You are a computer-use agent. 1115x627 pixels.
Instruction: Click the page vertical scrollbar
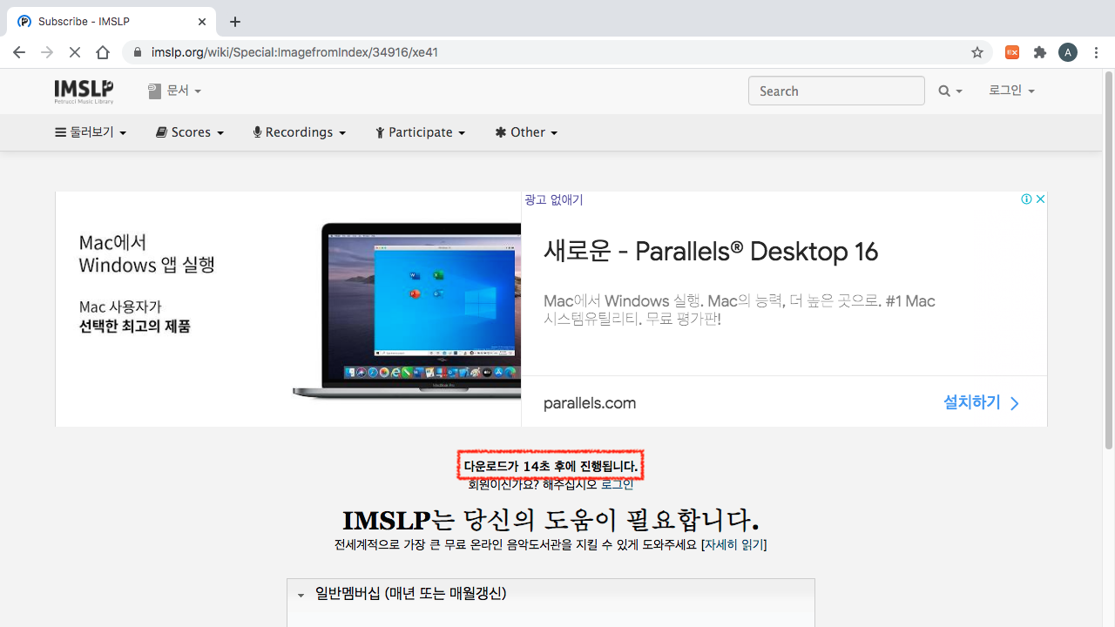click(x=1109, y=261)
